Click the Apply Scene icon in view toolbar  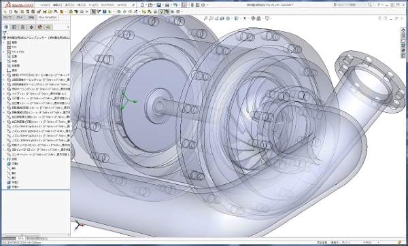pyautogui.click(x=258, y=18)
